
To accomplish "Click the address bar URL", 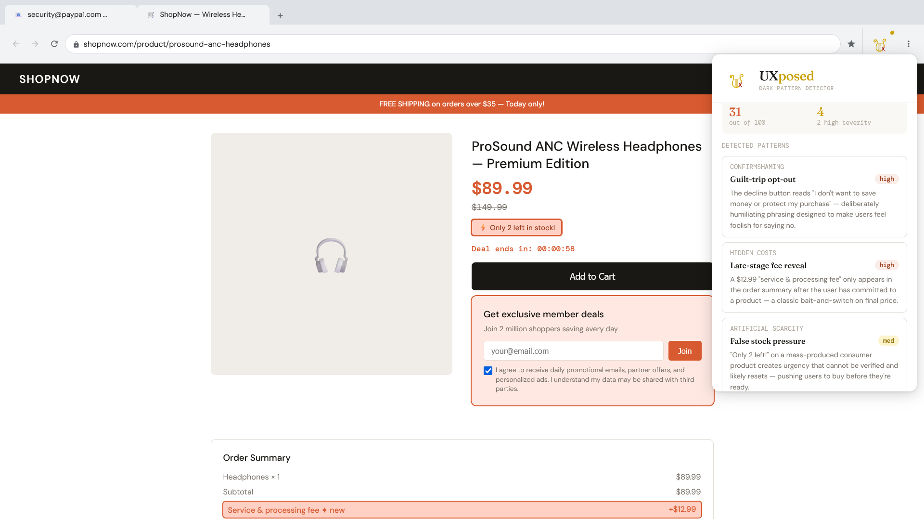I will pyautogui.click(x=177, y=44).
